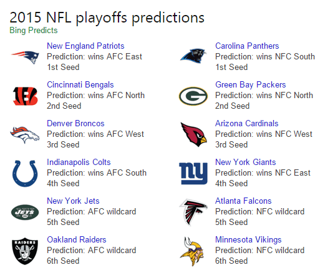
Task: Click the Cincinnati Bengals logo
Action: (26, 96)
